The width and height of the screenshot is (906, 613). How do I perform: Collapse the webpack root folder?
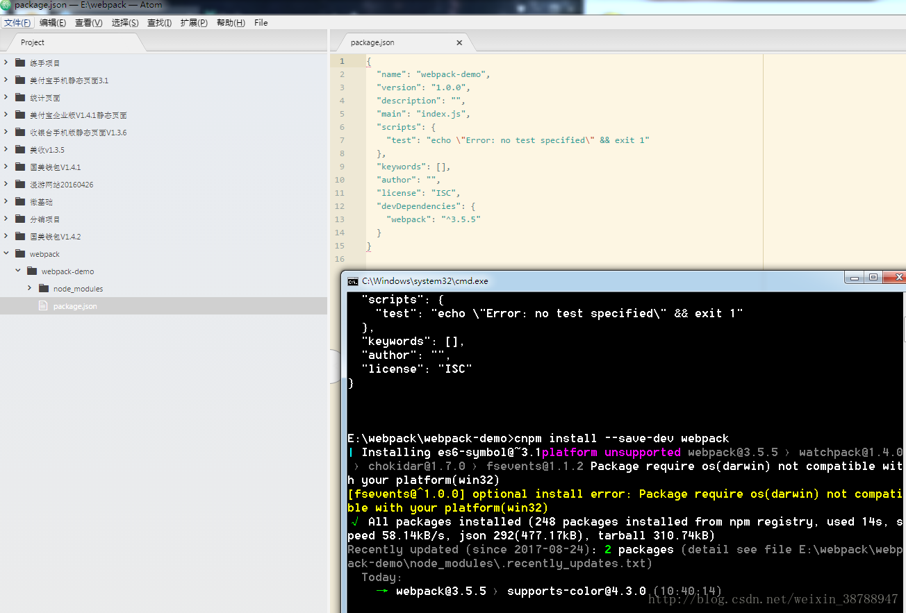[6, 253]
